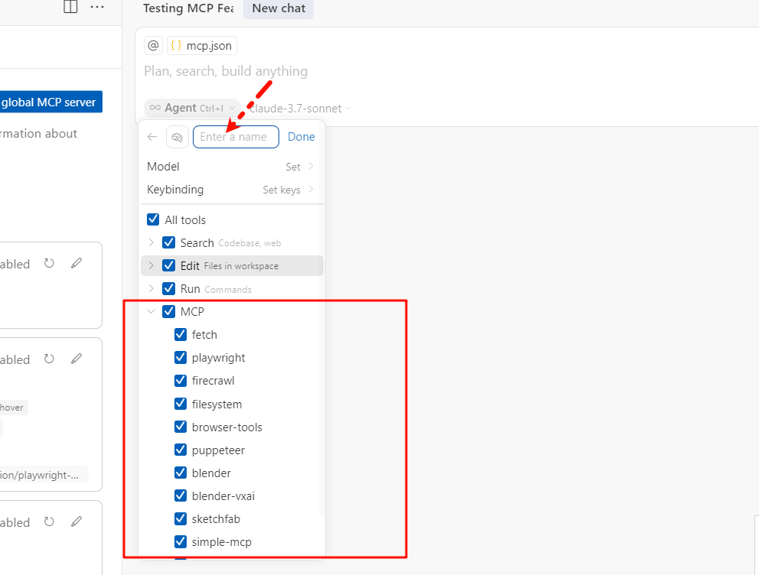Click edit pencil on second MCP server card
Screen dimensions: 759x575
coord(77,359)
